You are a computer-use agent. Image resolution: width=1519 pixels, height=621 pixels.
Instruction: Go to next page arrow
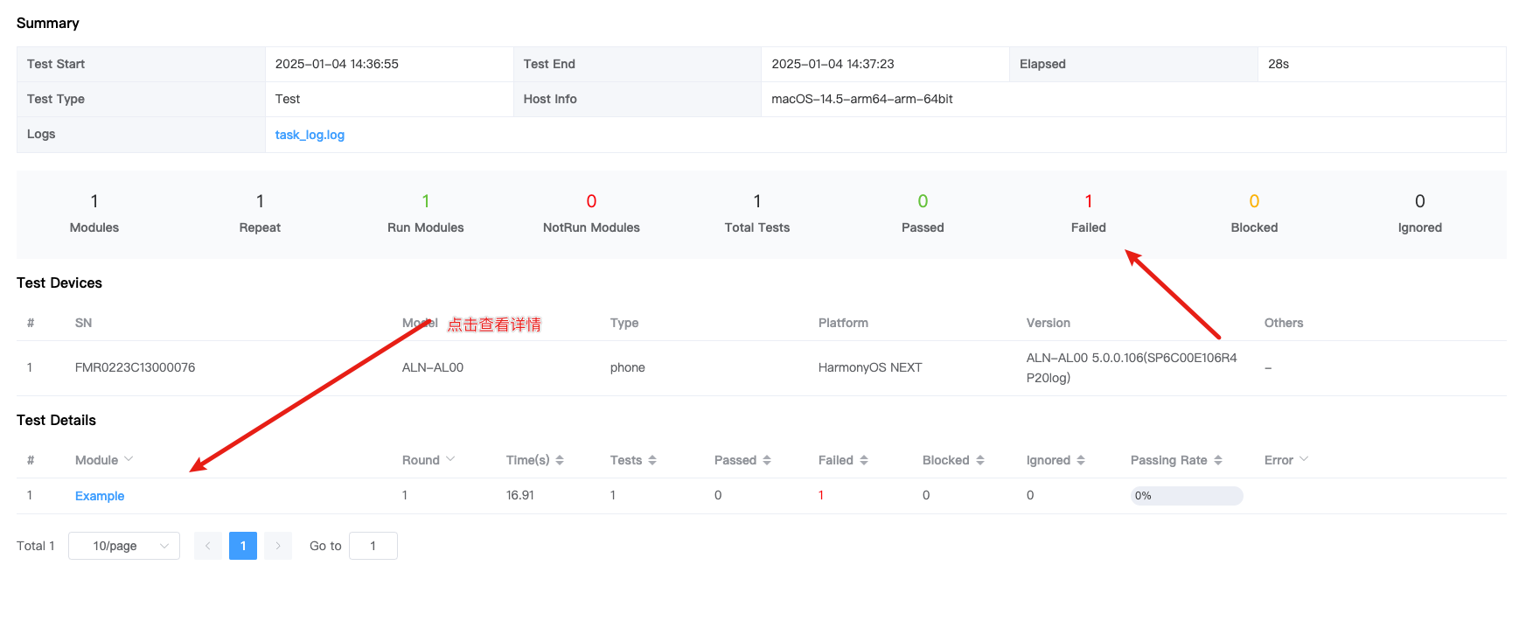click(278, 546)
